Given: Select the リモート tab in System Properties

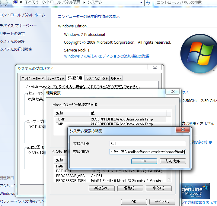Looking at the screenshot, I should coord(116,79).
